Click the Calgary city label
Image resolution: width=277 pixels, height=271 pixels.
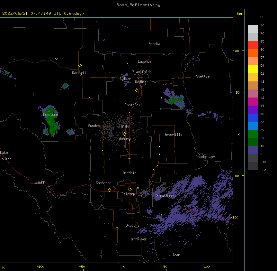tap(128, 194)
